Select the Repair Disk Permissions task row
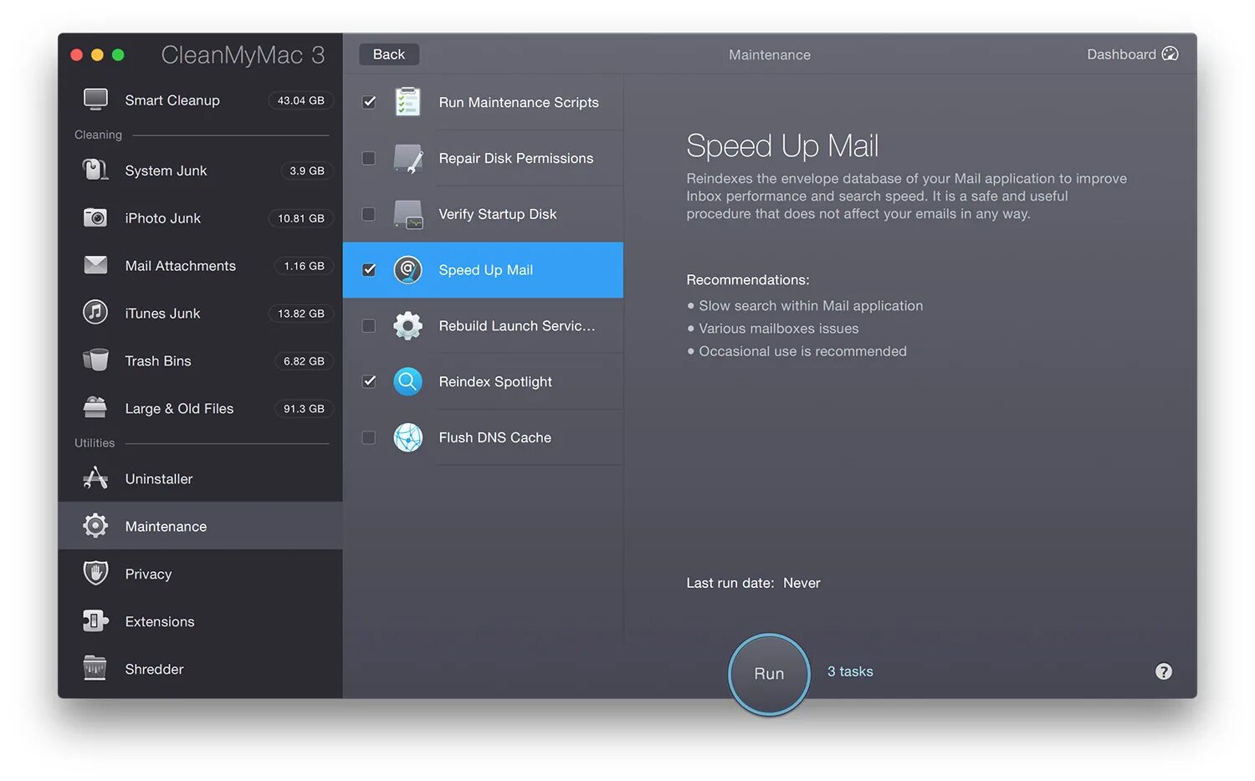1255x781 pixels. point(484,158)
